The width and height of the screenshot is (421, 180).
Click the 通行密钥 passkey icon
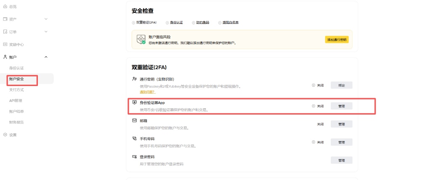point(134,79)
